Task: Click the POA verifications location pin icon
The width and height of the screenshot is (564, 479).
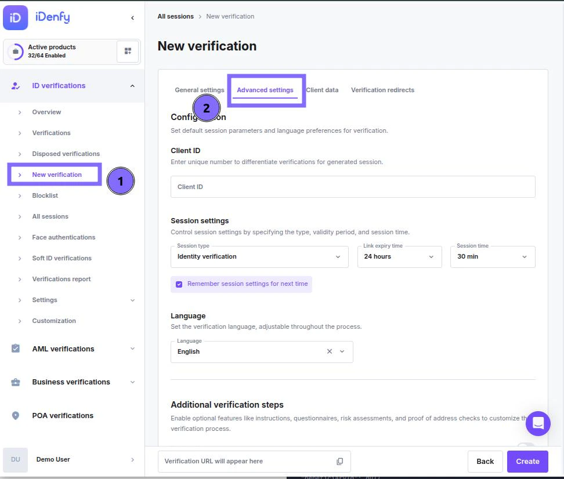Action: tap(16, 415)
